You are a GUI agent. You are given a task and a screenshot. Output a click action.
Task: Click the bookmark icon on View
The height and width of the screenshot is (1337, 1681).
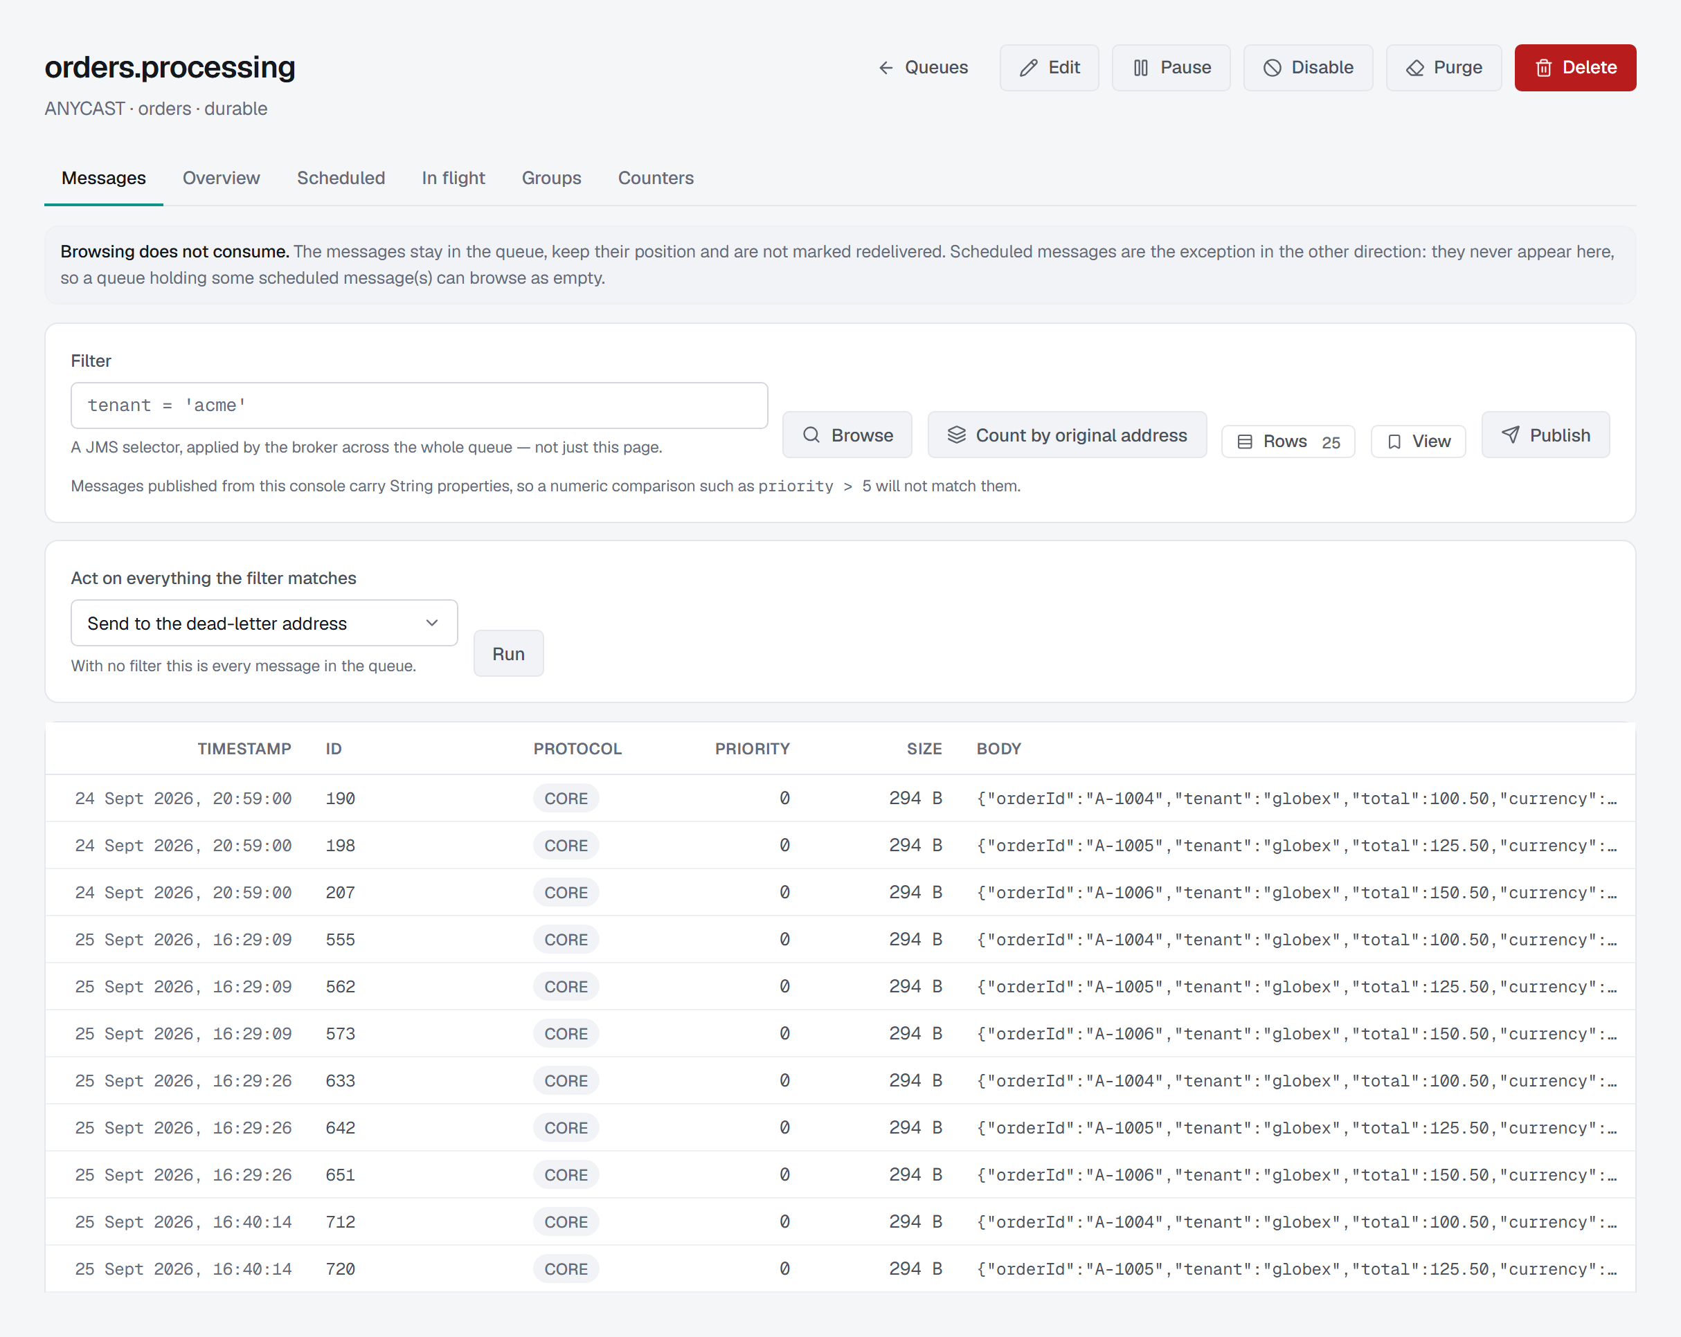coord(1395,442)
